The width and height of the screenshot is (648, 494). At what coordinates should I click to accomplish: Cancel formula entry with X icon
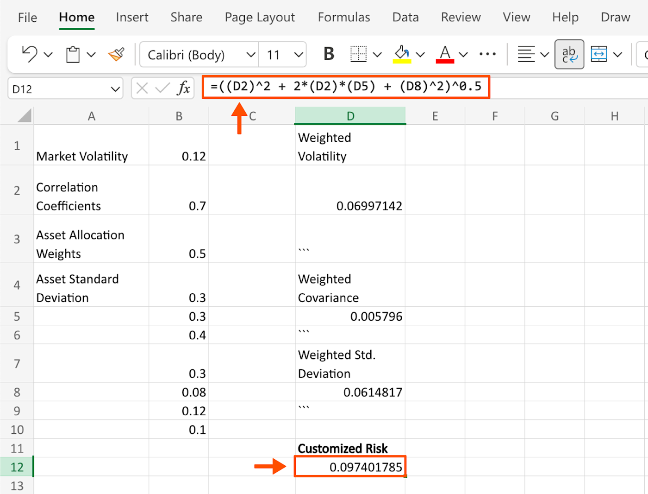[x=142, y=88]
